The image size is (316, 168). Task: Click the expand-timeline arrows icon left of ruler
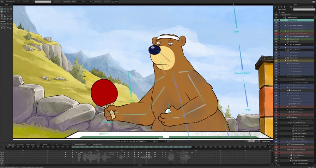click(x=2, y=147)
